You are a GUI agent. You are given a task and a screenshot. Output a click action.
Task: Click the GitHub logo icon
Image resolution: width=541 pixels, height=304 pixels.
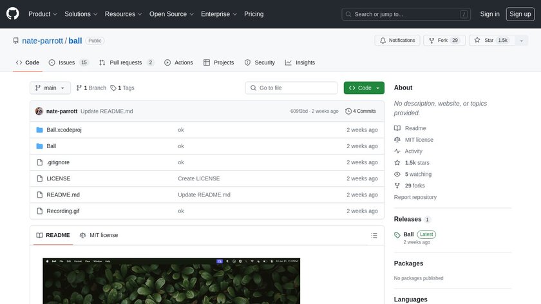tap(13, 14)
